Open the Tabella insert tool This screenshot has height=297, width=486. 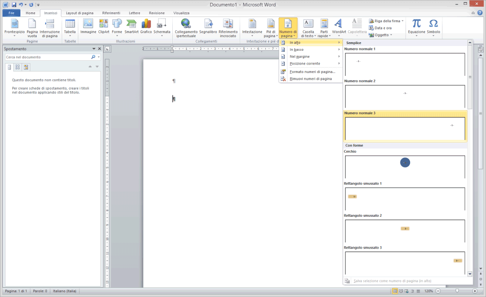coord(70,28)
